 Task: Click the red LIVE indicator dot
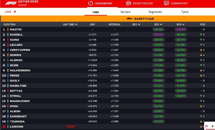coord(15,12)
